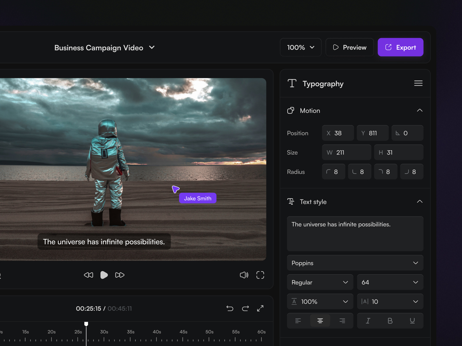The image size is (462, 346).
Task: Apply bold formatting to the caption text
Action: pyautogui.click(x=390, y=321)
